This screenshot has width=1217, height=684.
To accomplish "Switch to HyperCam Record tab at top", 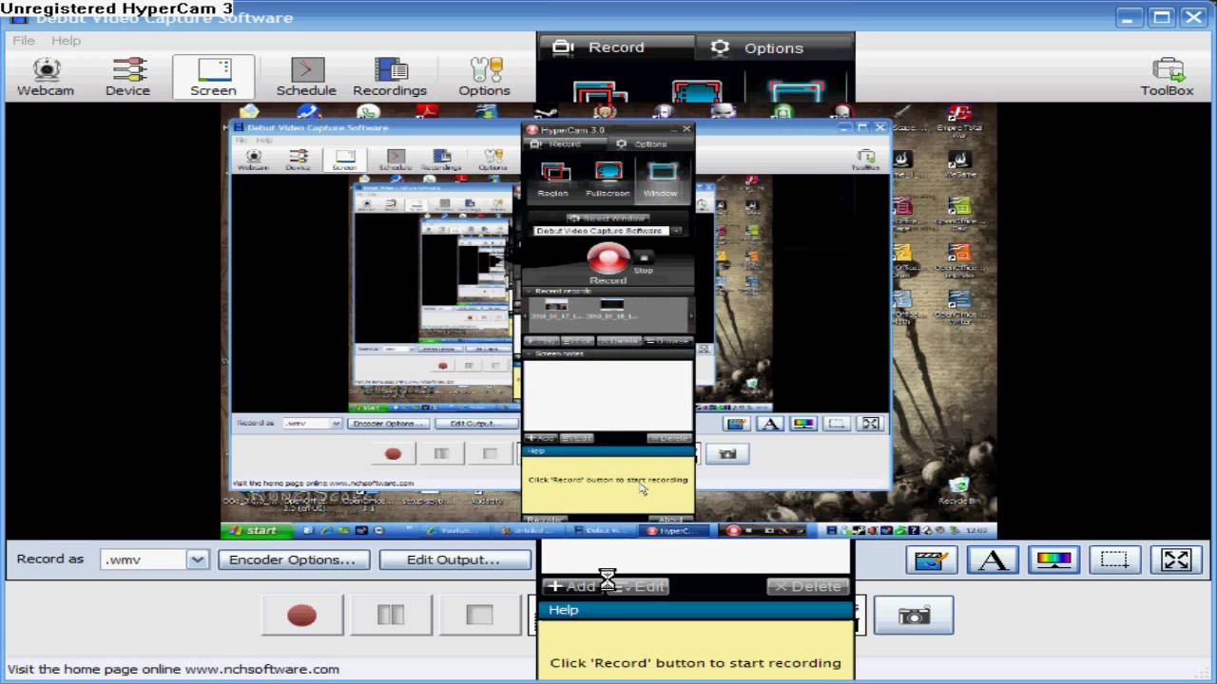I will 615,47.
